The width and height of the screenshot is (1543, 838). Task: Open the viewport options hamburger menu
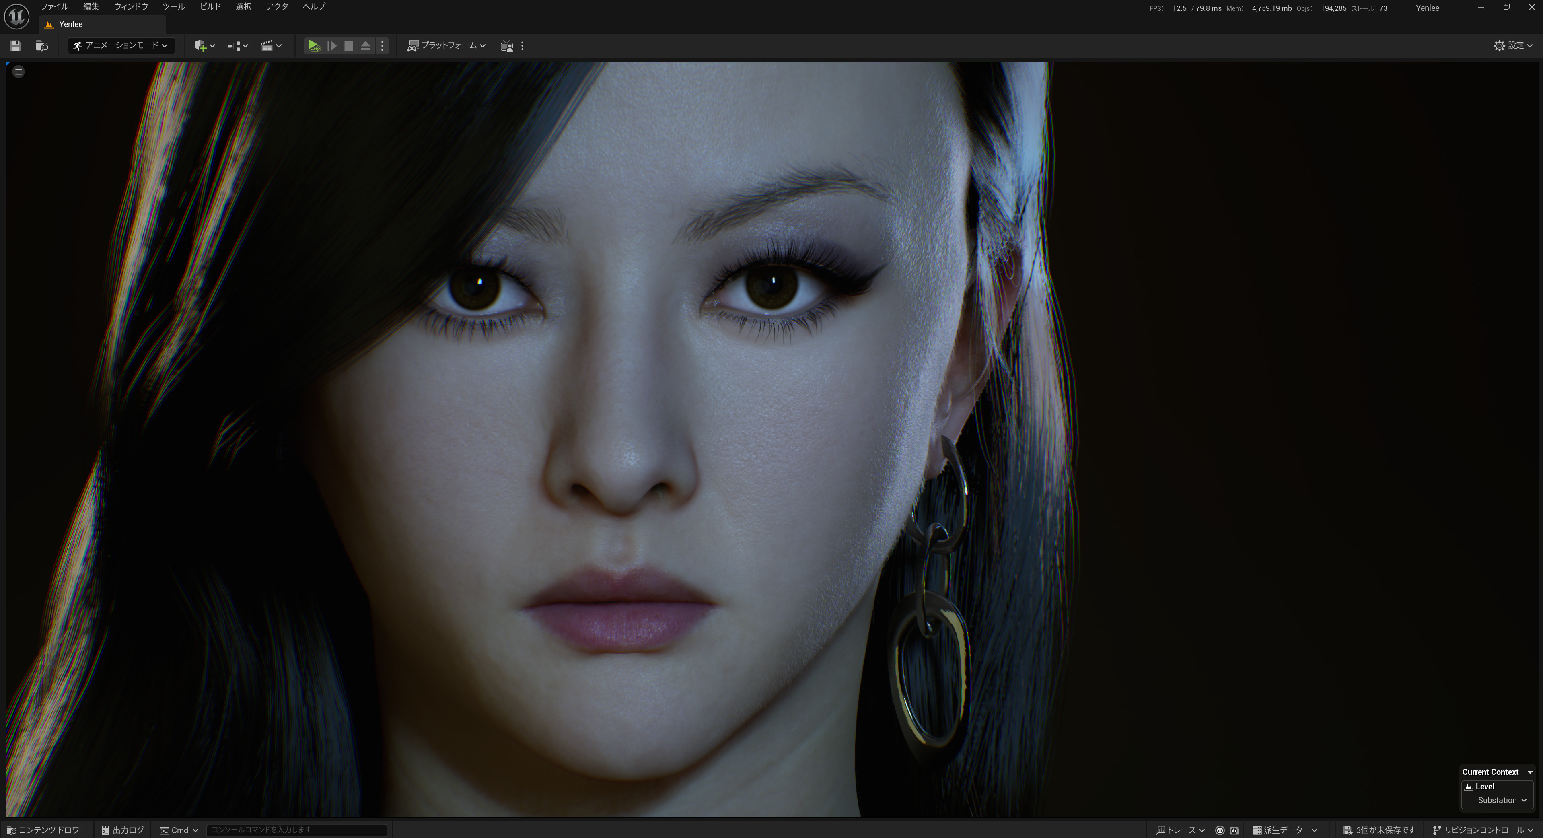pyautogui.click(x=19, y=71)
